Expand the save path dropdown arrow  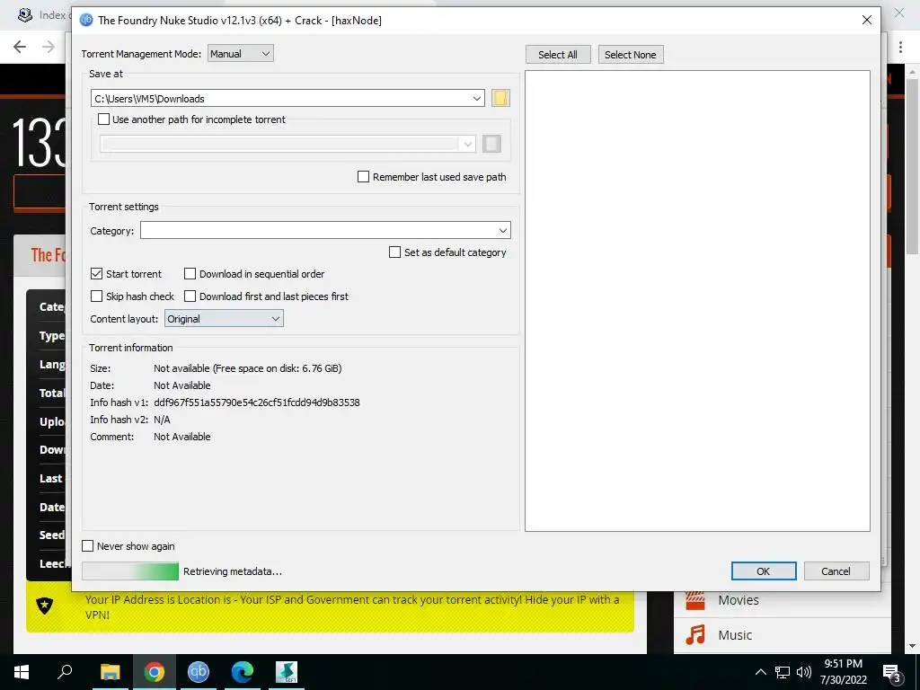476,98
